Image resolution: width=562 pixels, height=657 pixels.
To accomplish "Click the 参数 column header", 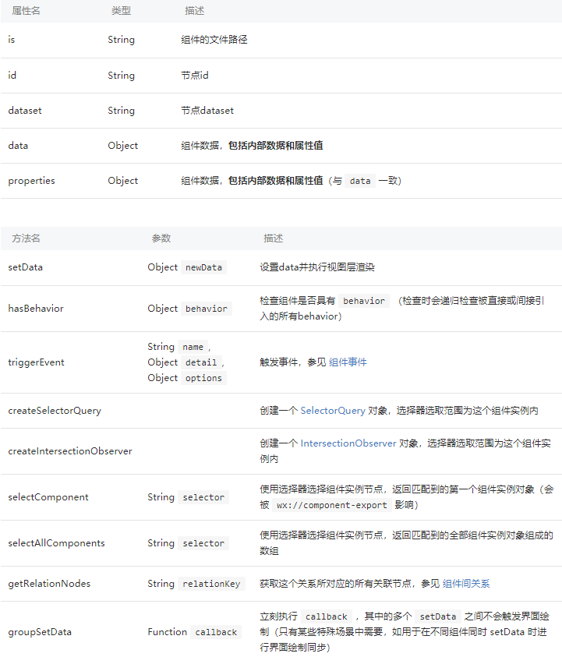I will click(x=161, y=238).
